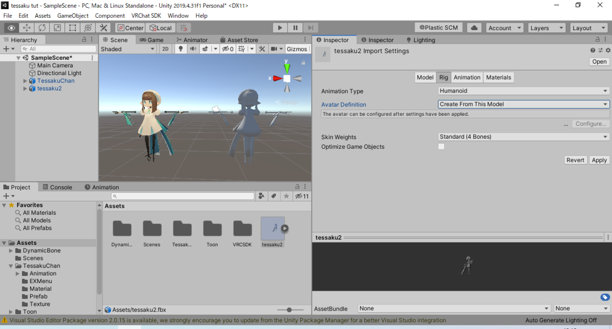Click the Revert button

575,160
